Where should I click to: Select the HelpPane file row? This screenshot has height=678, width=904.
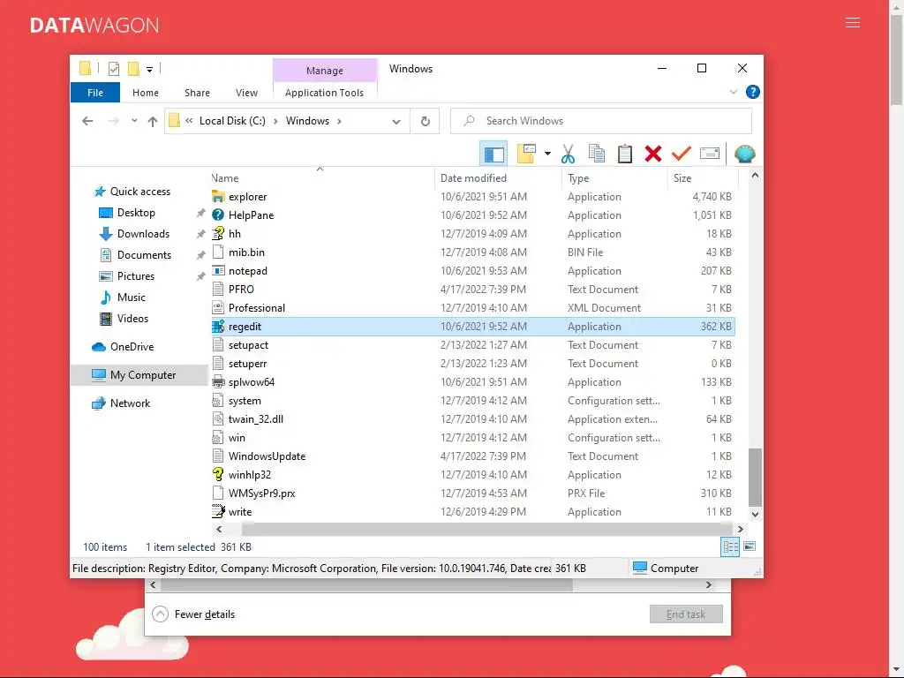pos(473,215)
